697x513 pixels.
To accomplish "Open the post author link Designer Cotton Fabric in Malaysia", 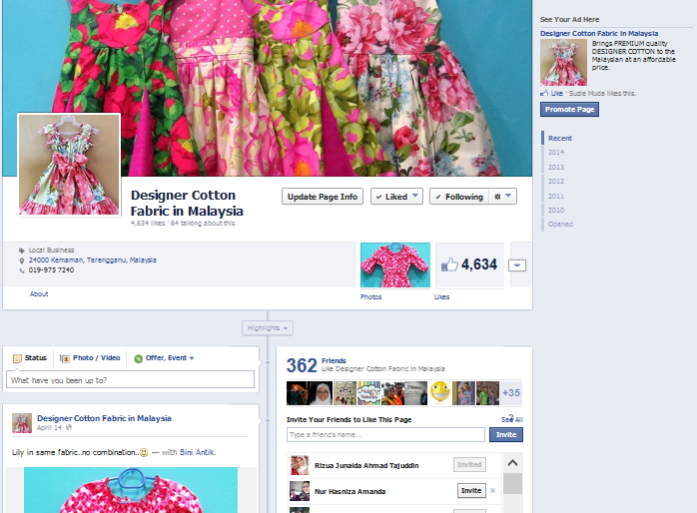I will tap(104, 418).
